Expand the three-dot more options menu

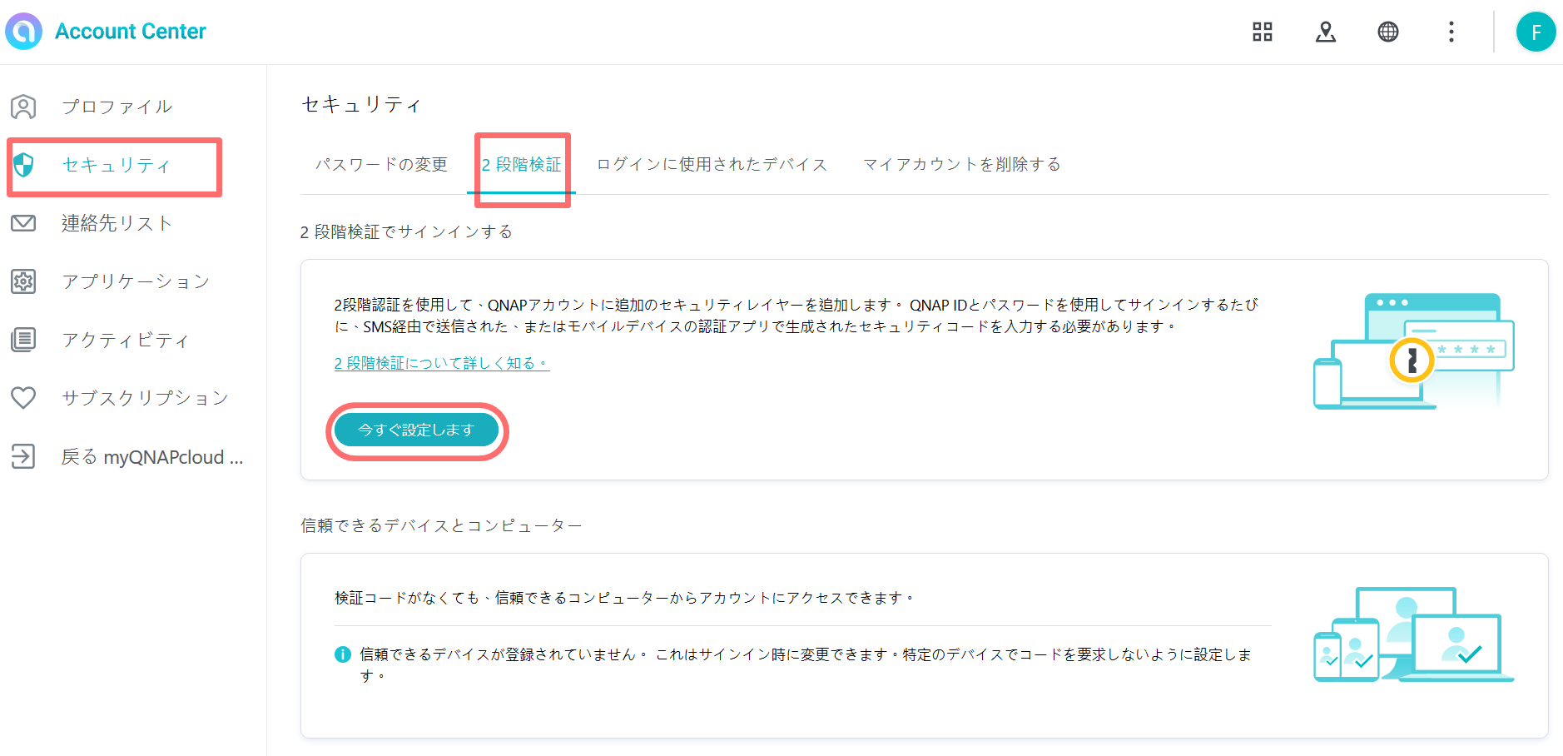click(1451, 32)
